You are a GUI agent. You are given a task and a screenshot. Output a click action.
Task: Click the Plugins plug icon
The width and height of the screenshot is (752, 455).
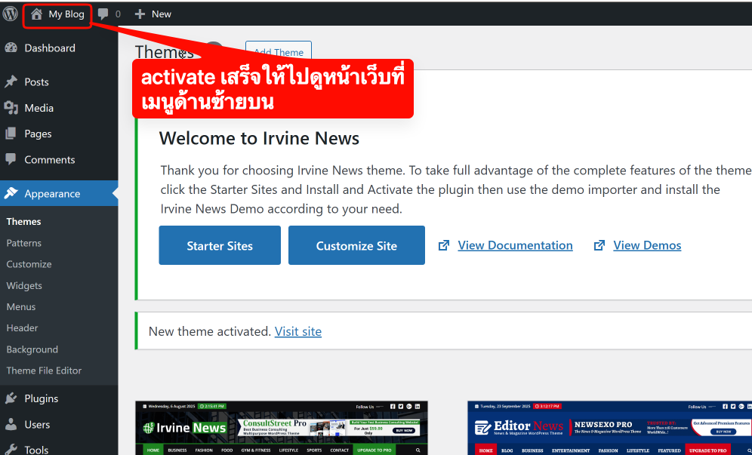[11, 398]
